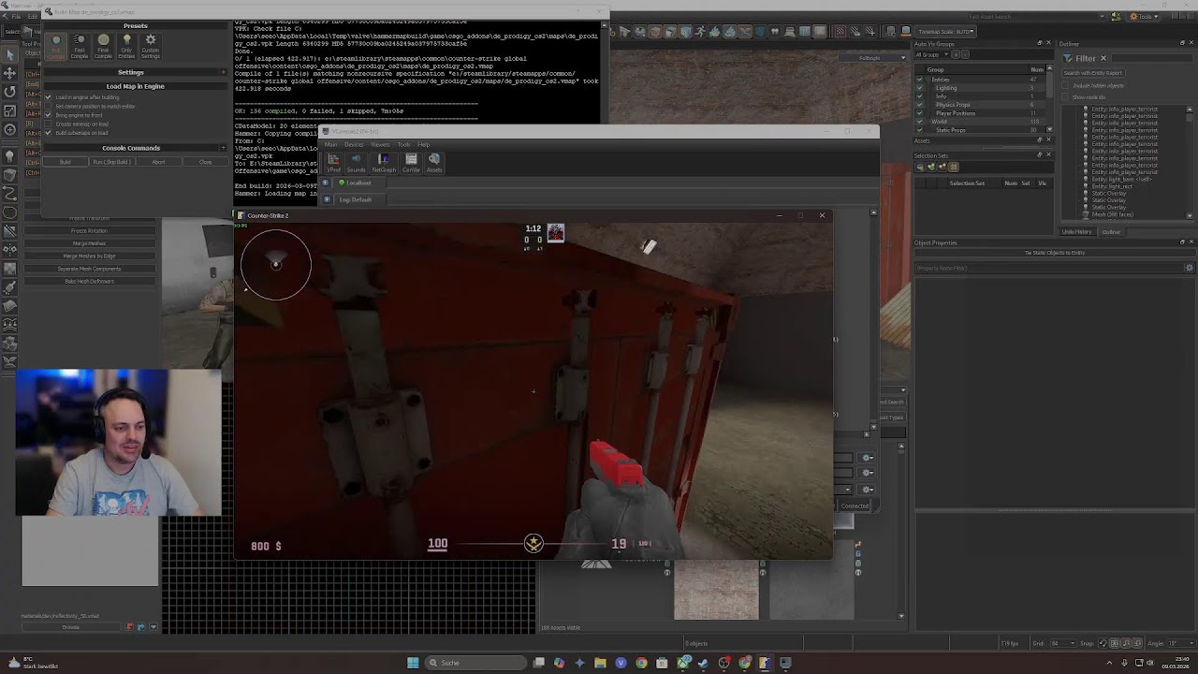Open NetGraph in VConsole toolbar
The image size is (1198, 674).
(x=384, y=163)
